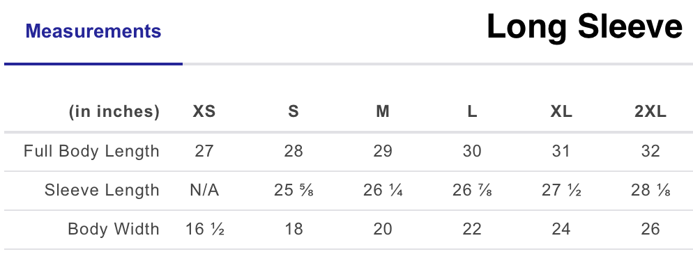Viewport: 693px width, 277px height.
Task: Click the S size column header
Action: coord(294,111)
